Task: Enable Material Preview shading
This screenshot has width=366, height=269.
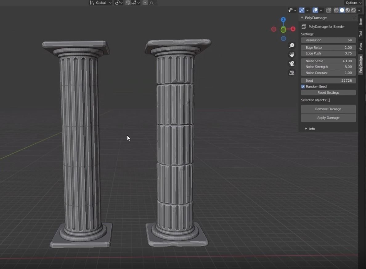Action: [x=348, y=10]
